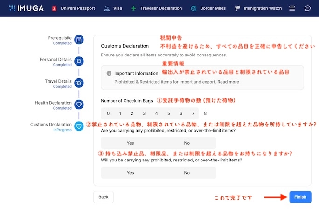Select 5 check-in bags

pos(169,113)
